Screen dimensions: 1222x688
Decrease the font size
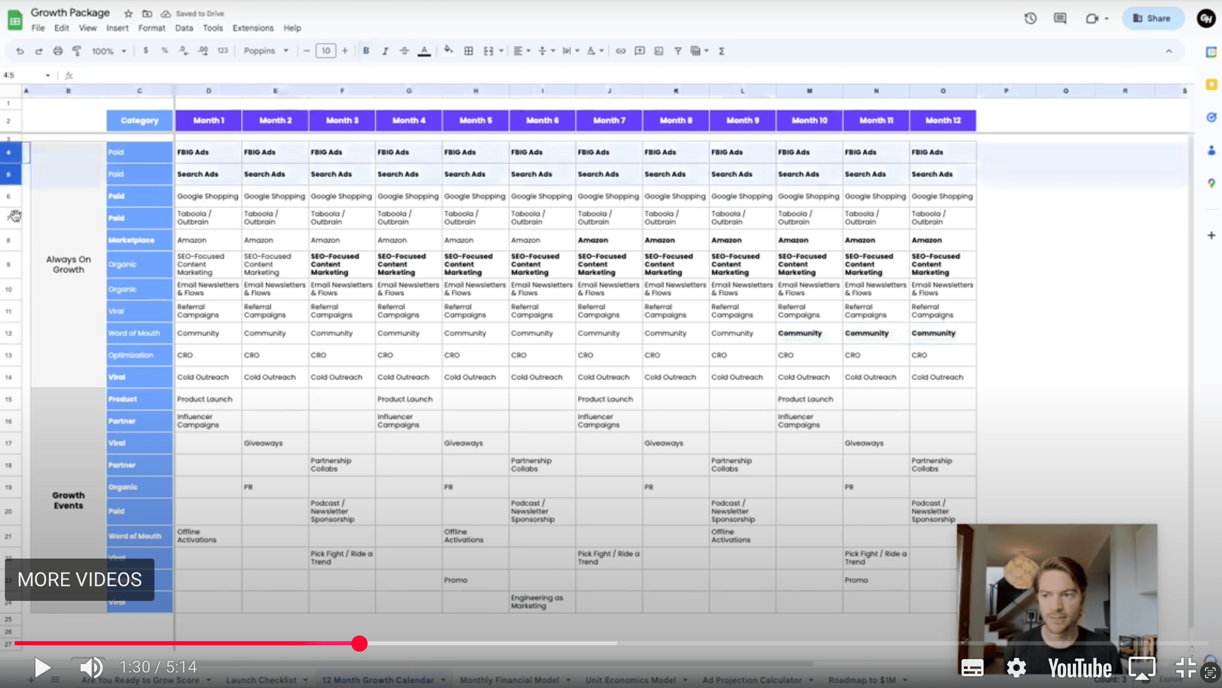click(307, 51)
